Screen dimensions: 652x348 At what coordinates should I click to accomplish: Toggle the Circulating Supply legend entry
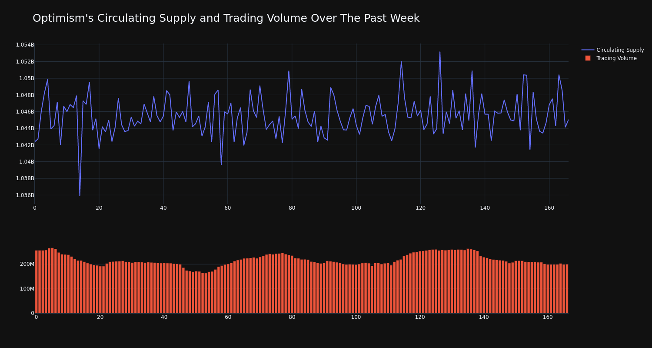tap(612, 50)
